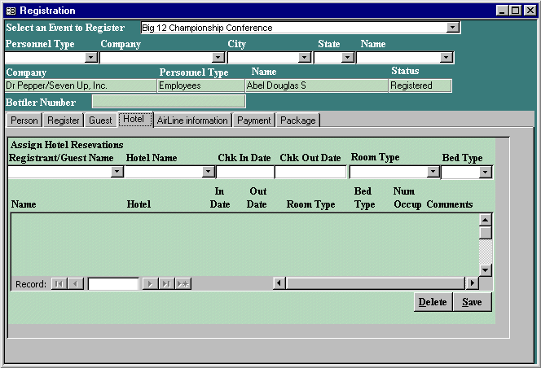Switch to the Guest tab

coord(100,120)
